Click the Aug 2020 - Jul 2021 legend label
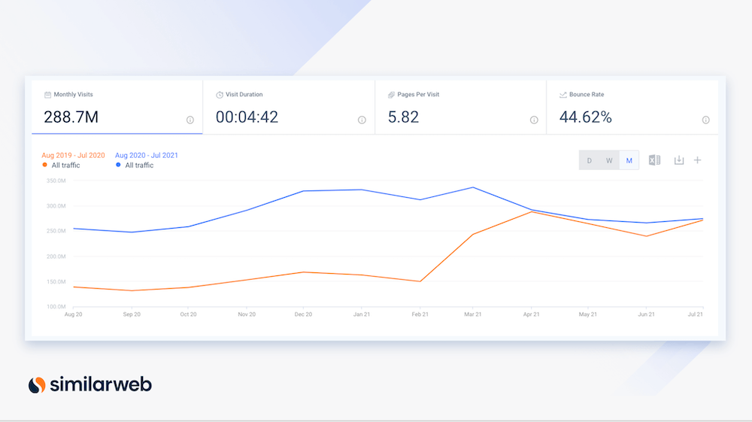Viewport: 752px width, 422px height. coord(146,155)
